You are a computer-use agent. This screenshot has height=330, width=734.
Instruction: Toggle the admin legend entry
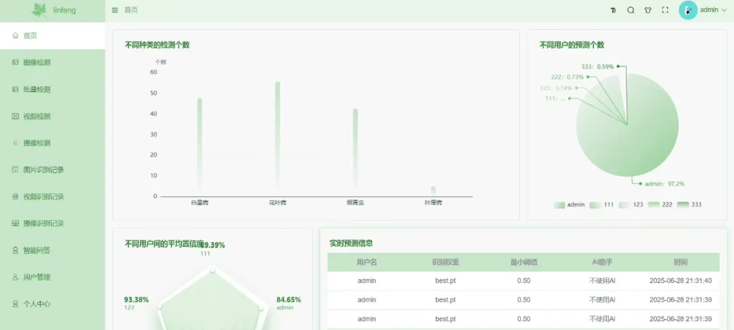click(569, 205)
